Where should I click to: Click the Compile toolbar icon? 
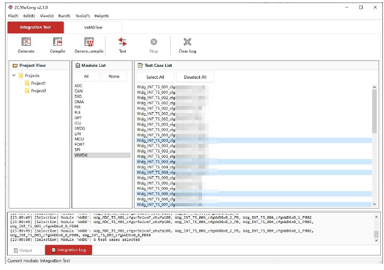tap(58, 42)
